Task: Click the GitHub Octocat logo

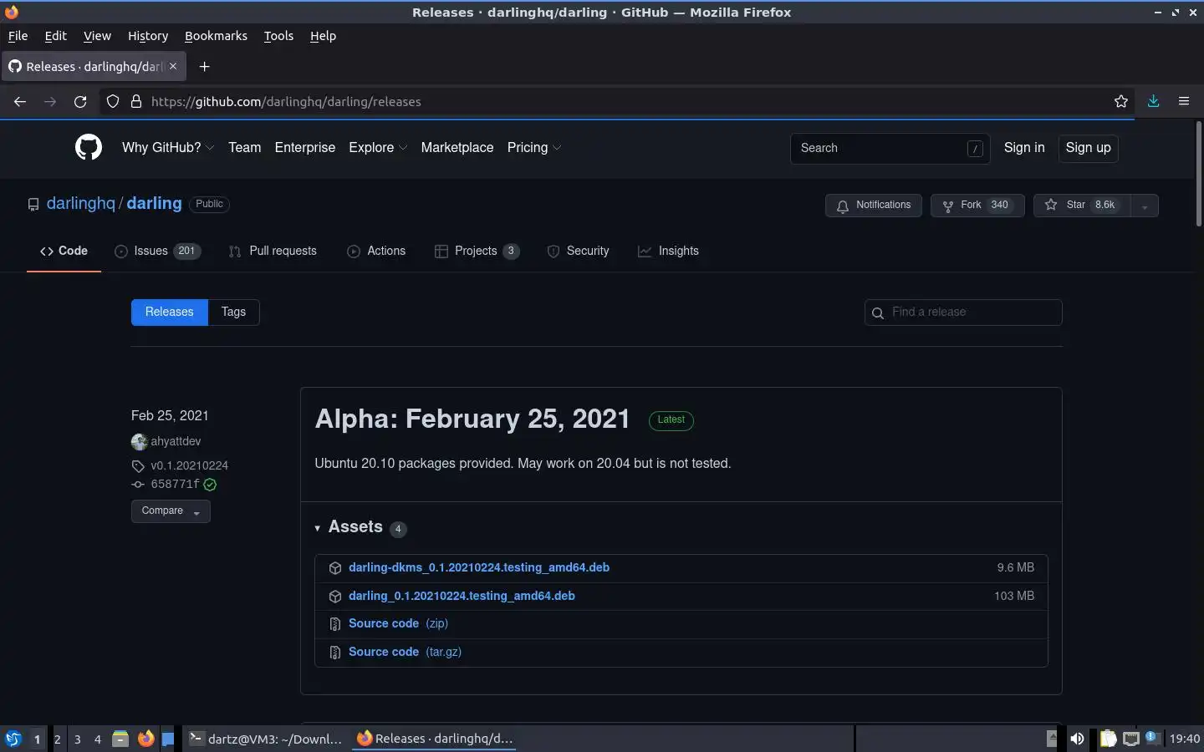Action: 89,147
